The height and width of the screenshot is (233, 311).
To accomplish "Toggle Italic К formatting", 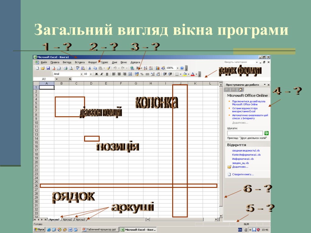I will point(102,74).
